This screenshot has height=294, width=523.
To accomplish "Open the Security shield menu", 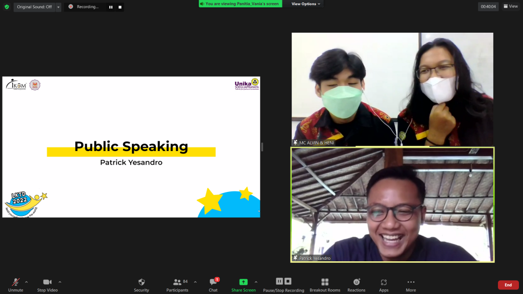I will [141, 285].
